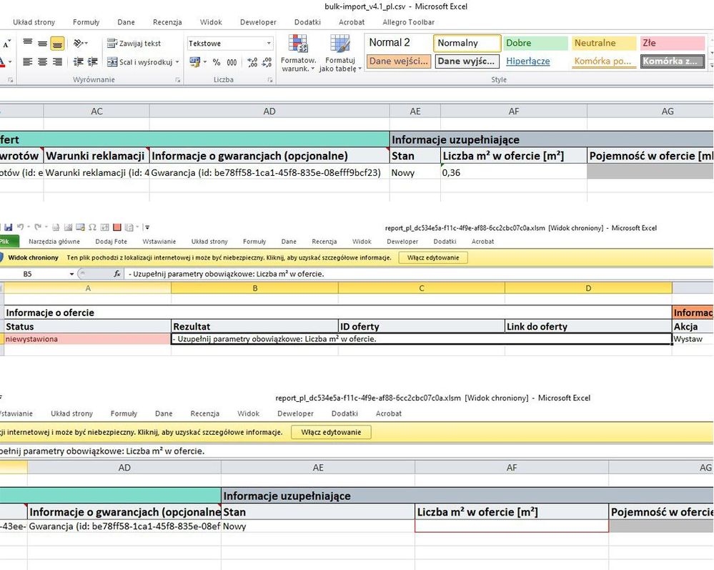Open Recenzja tab in bottom report window

204,413
